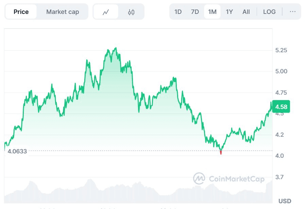This screenshot has width=307, height=209.
Task: Open the three-dots more options menu
Action: 292,12
